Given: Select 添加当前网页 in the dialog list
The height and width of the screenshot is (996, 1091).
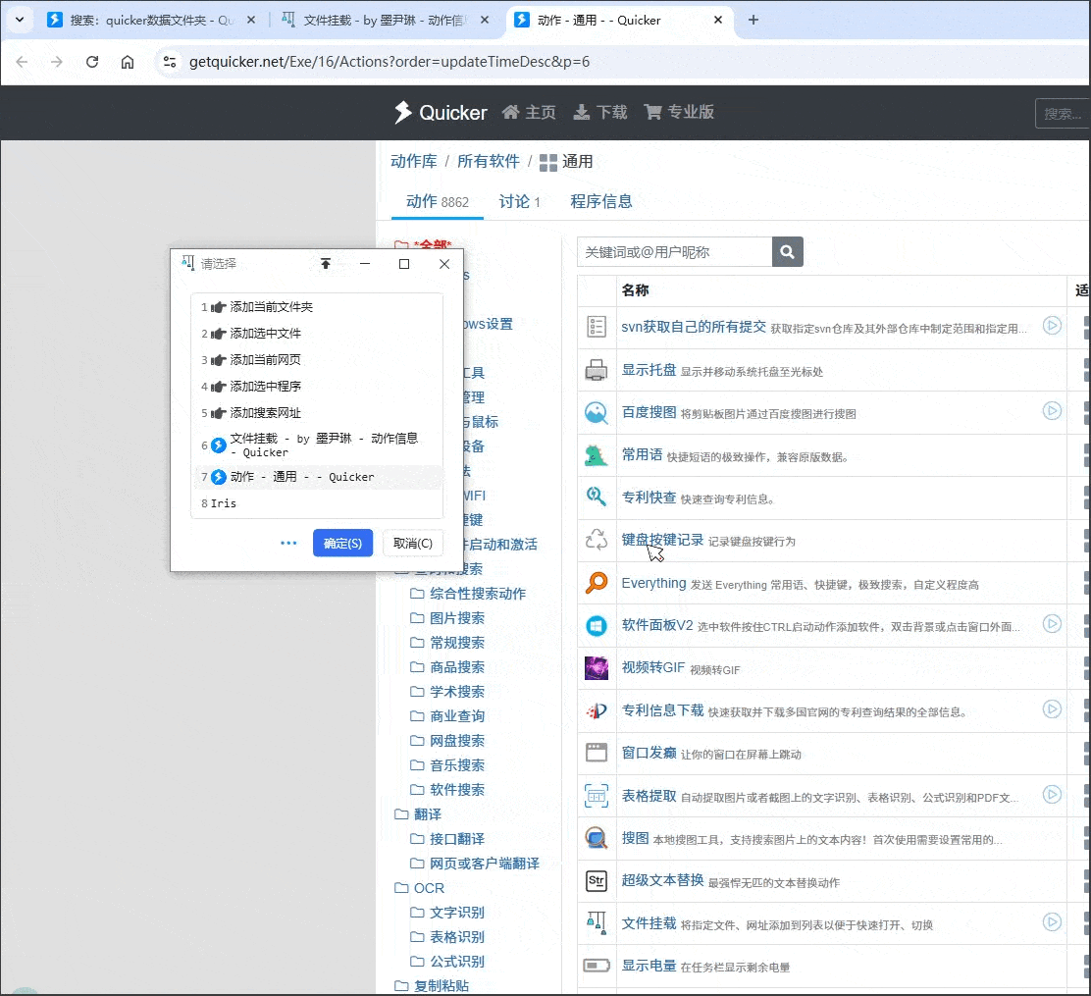Looking at the screenshot, I should point(317,360).
